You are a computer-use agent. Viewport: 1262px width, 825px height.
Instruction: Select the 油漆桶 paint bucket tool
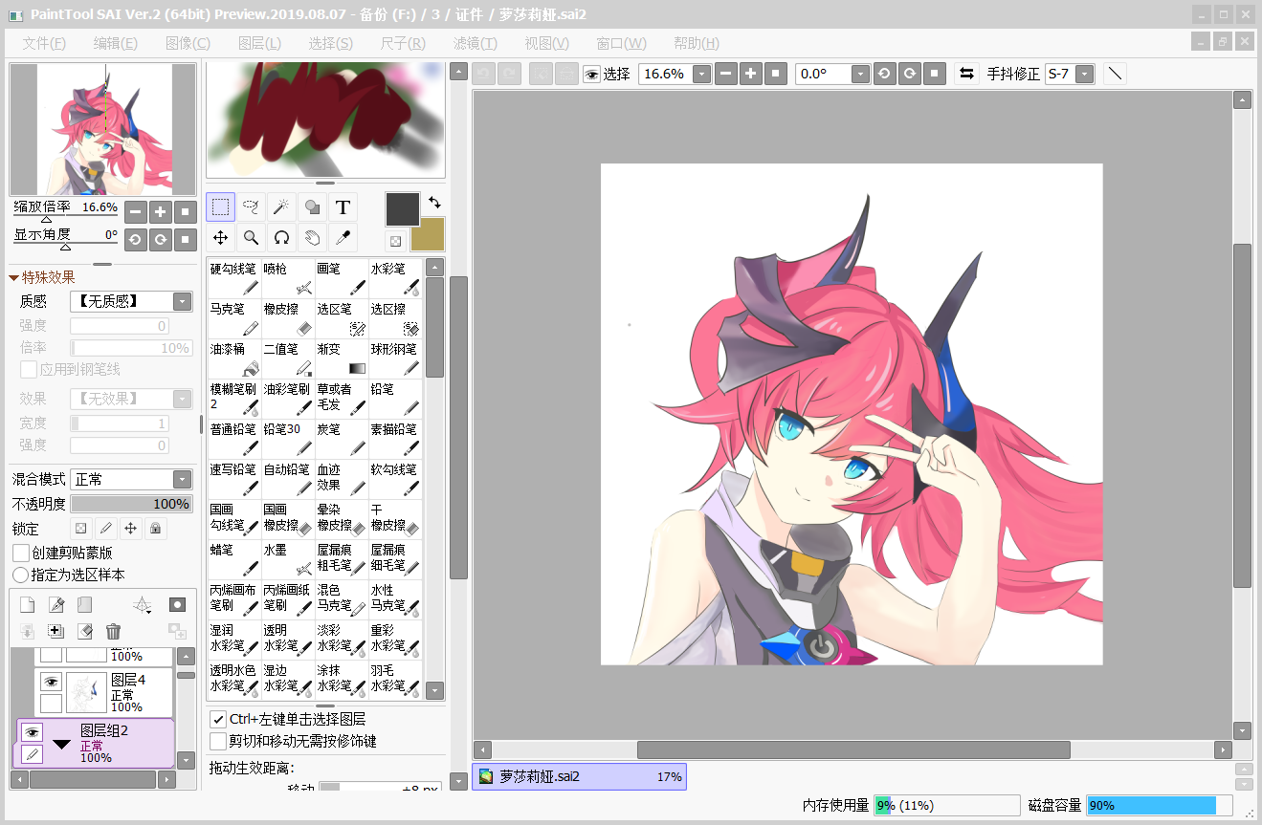(234, 358)
